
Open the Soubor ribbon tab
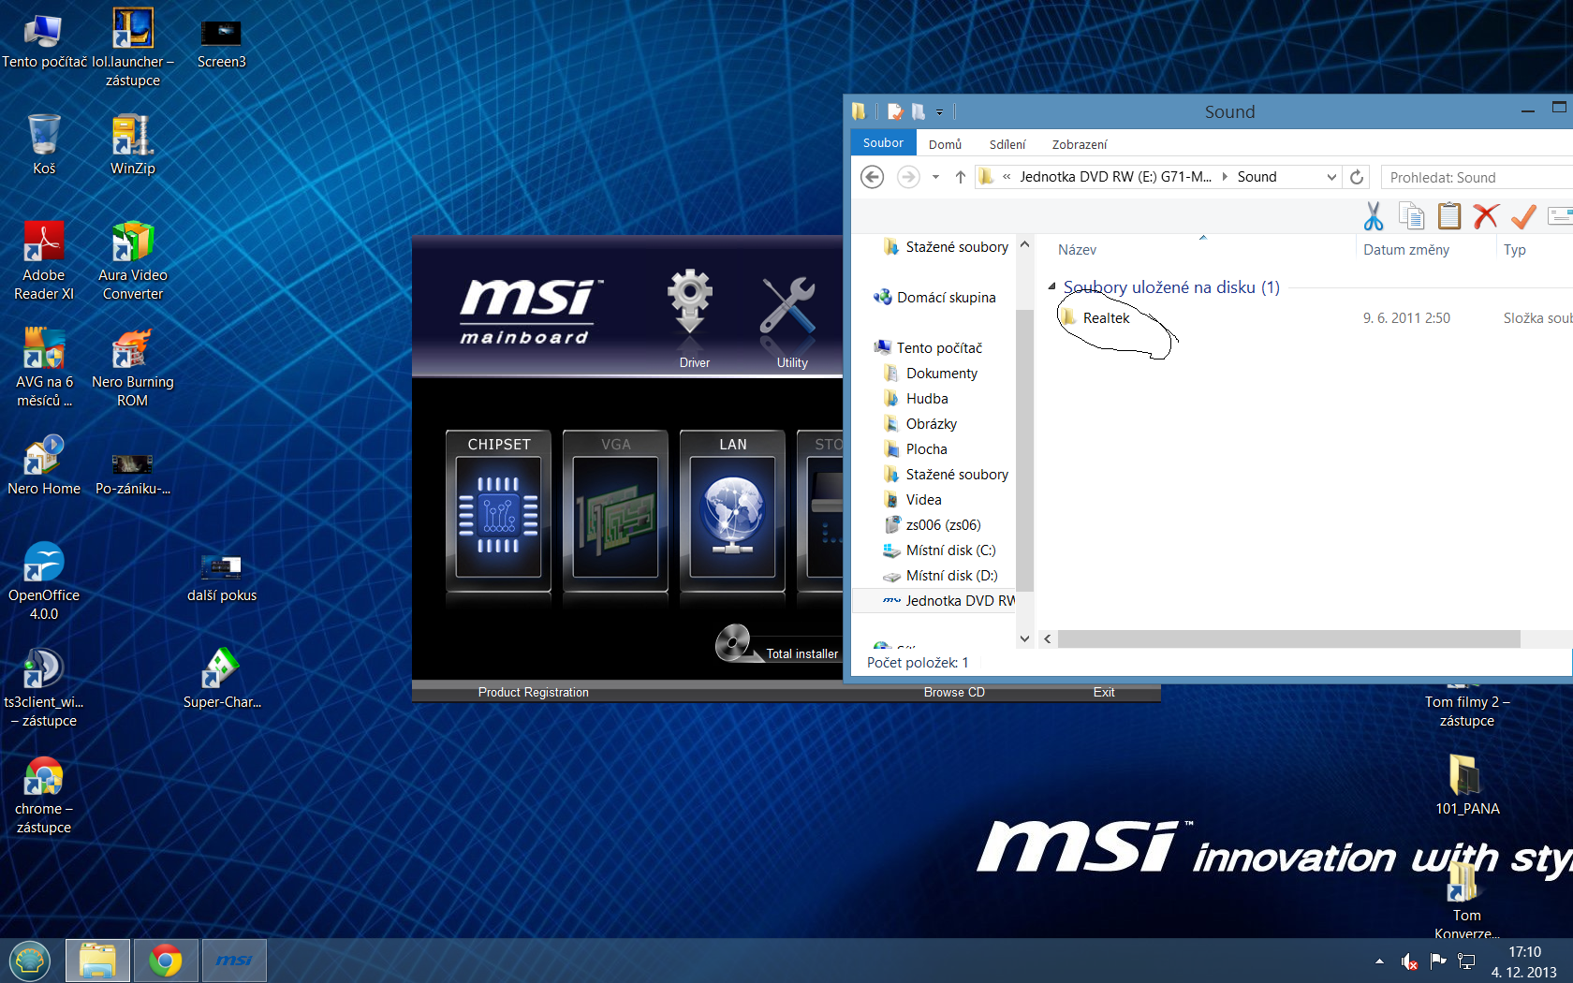883,143
